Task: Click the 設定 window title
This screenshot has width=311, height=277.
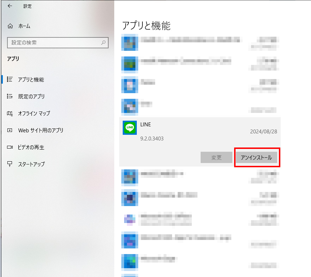Action: tap(28, 6)
